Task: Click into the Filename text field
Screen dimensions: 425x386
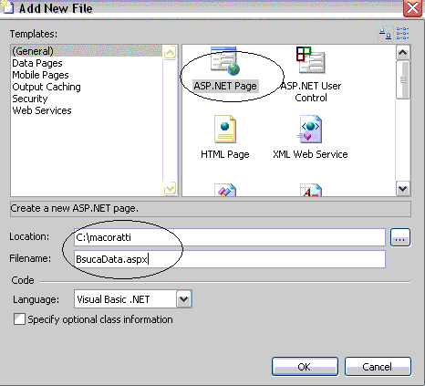Action: coord(230,259)
